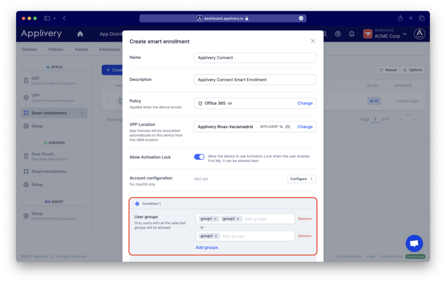The image size is (446, 283).
Task: Remove the group1 group2 row
Action: 304,219
